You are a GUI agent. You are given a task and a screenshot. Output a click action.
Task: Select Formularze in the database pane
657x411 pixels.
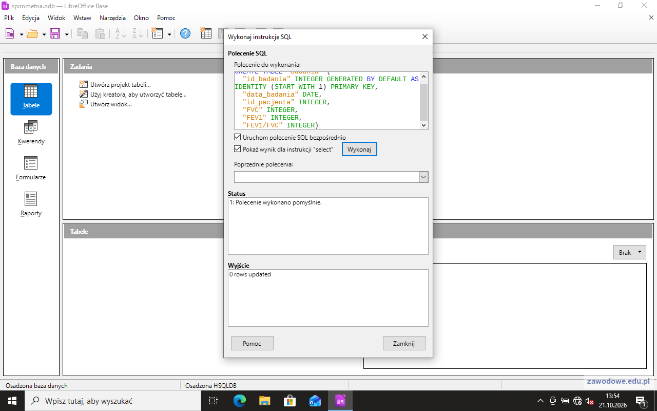[31, 169]
